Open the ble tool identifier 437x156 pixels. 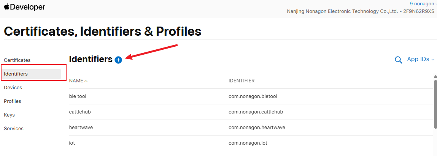pyautogui.click(x=78, y=96)
